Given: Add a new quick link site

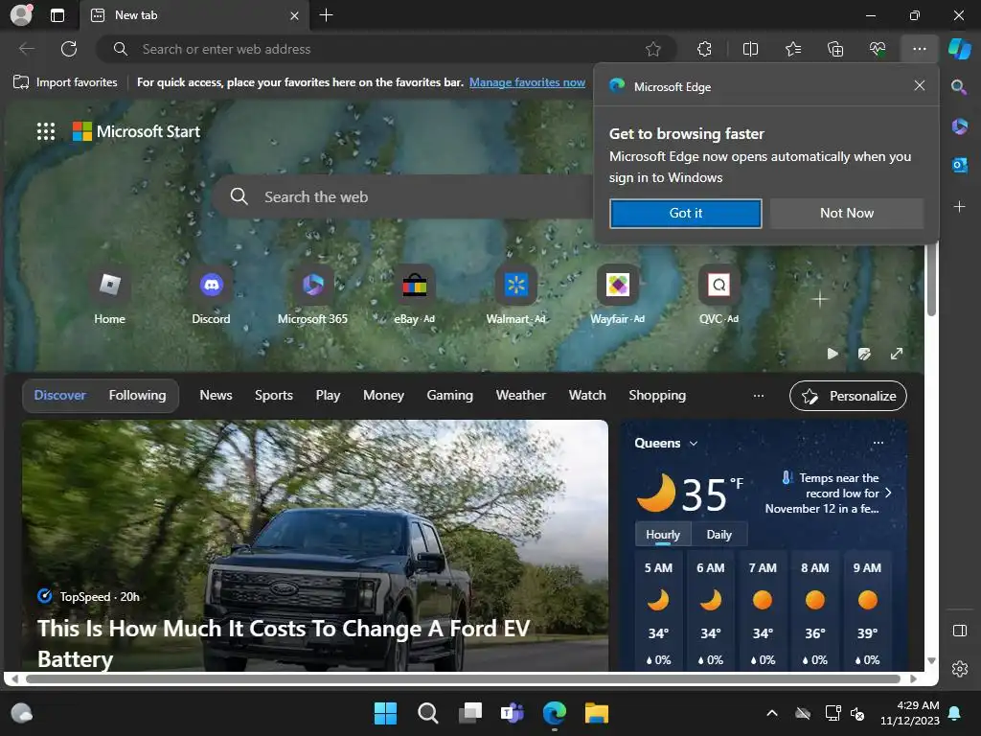Looking at the screenshot, I should pyautogui.click(x=820, y=299).
